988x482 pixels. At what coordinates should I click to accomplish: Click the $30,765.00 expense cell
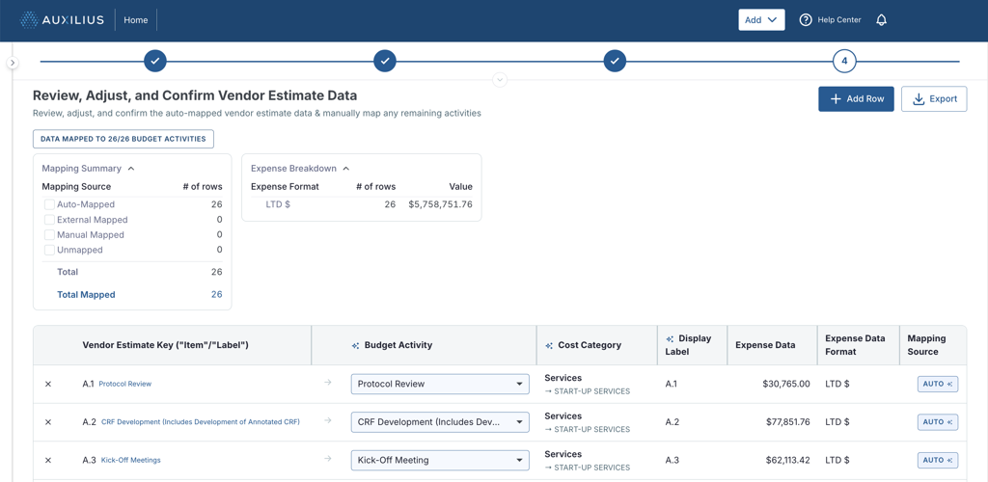(785, 384)
